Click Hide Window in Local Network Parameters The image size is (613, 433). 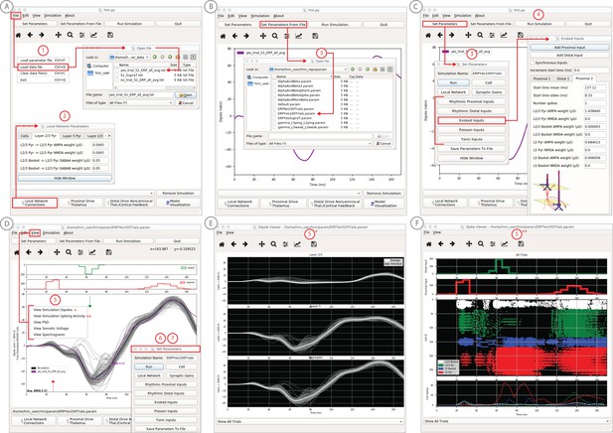point(65,178)
